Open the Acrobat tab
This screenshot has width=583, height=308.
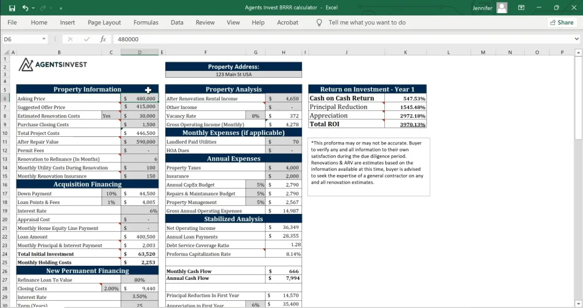click(288, 22)
